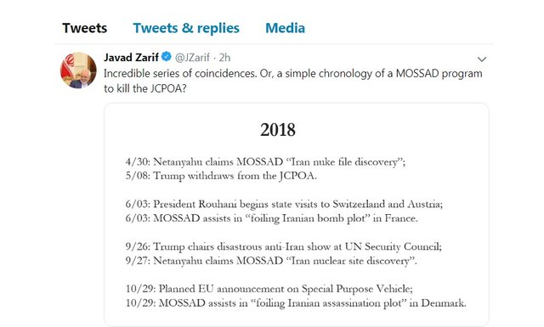This screenshot has width=544, height=327.
Task: Open the tweet via the 2h timestamp
Action: (x=224, y=57)
